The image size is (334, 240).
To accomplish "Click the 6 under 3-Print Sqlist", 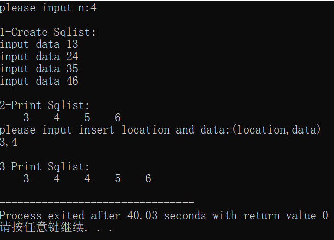I will click(x=148, y=179).
